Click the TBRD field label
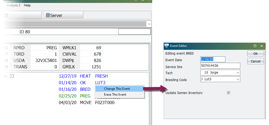The height and width of the screenshot is (125, 269). 19,54
